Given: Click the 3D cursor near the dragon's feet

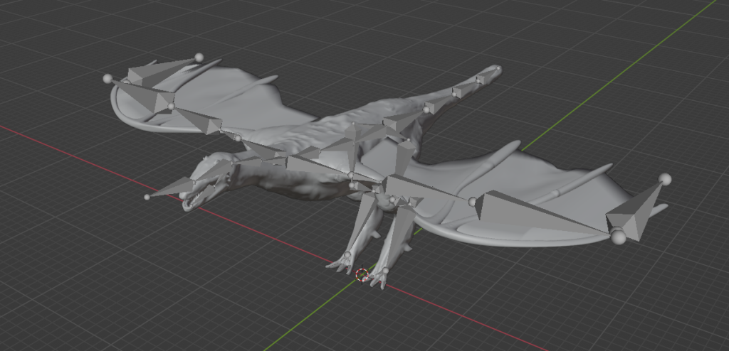Looking at the screenshot, I should (362, 275).
